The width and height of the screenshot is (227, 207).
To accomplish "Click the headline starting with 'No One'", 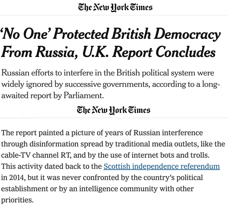I will click(111, 43).
